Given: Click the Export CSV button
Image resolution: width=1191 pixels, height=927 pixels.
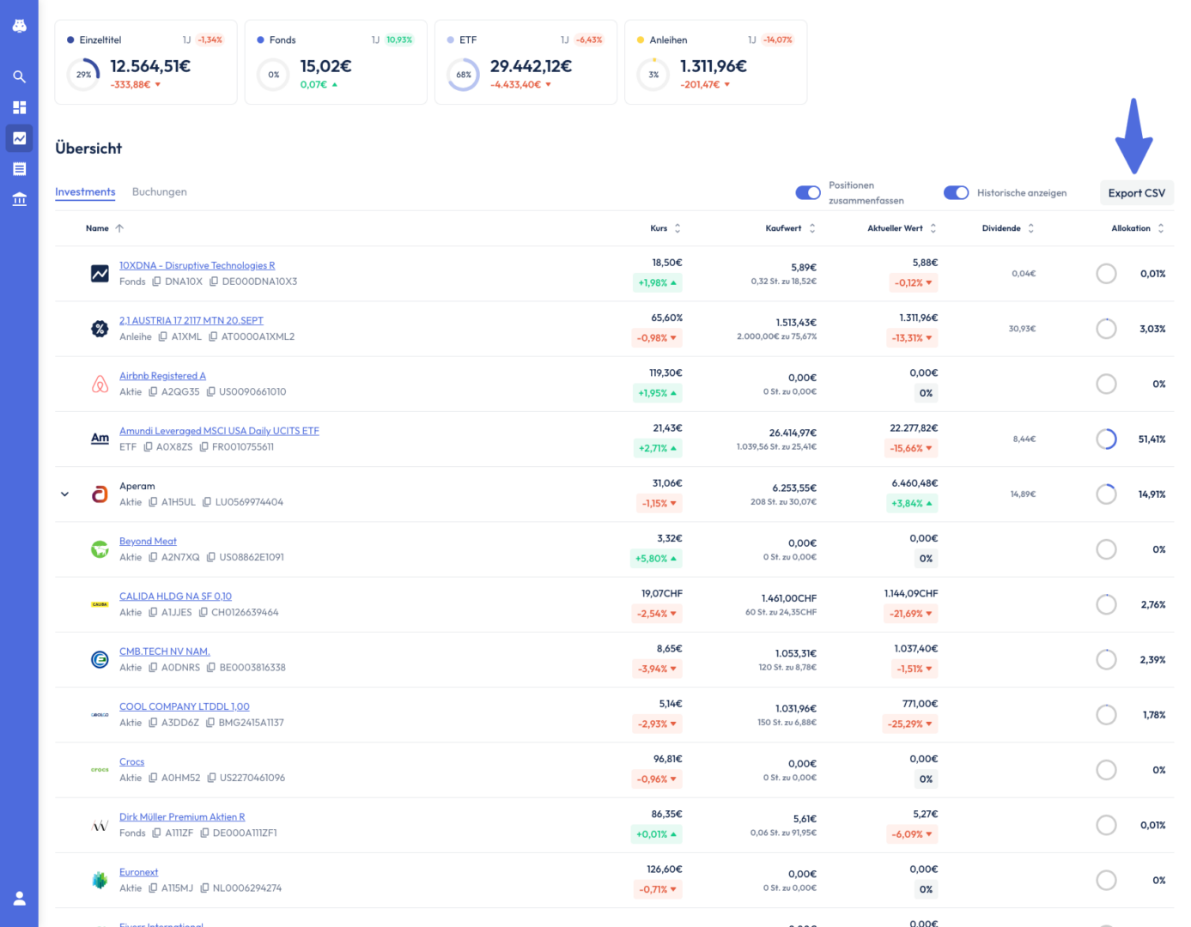Looking at the screenshot, I should point(1136,193).
